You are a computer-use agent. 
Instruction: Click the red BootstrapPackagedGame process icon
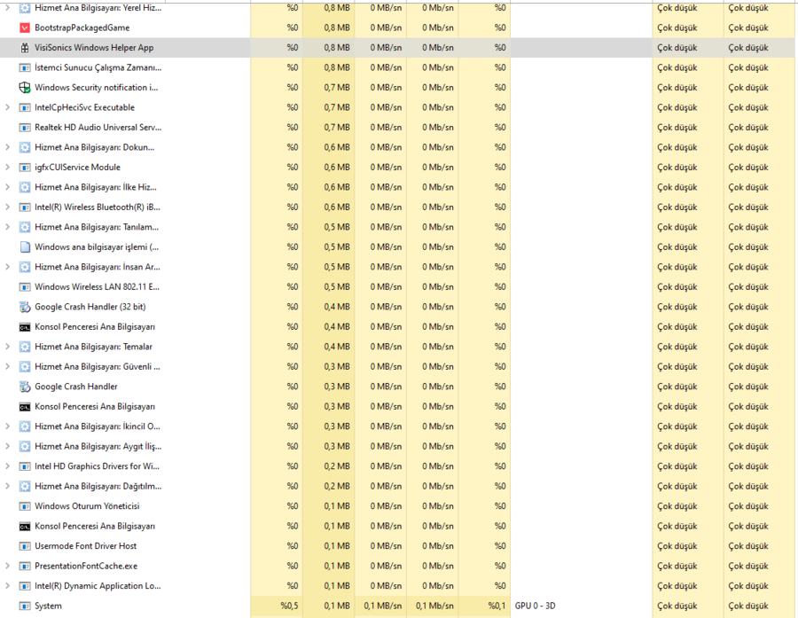click(25, 27)
